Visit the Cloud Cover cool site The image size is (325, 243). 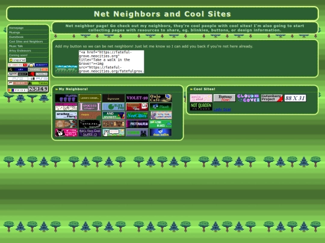point(248,98)
